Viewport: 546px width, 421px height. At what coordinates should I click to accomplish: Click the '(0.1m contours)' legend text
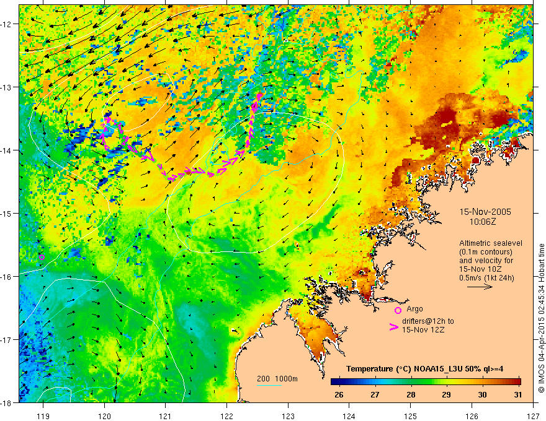486,252
